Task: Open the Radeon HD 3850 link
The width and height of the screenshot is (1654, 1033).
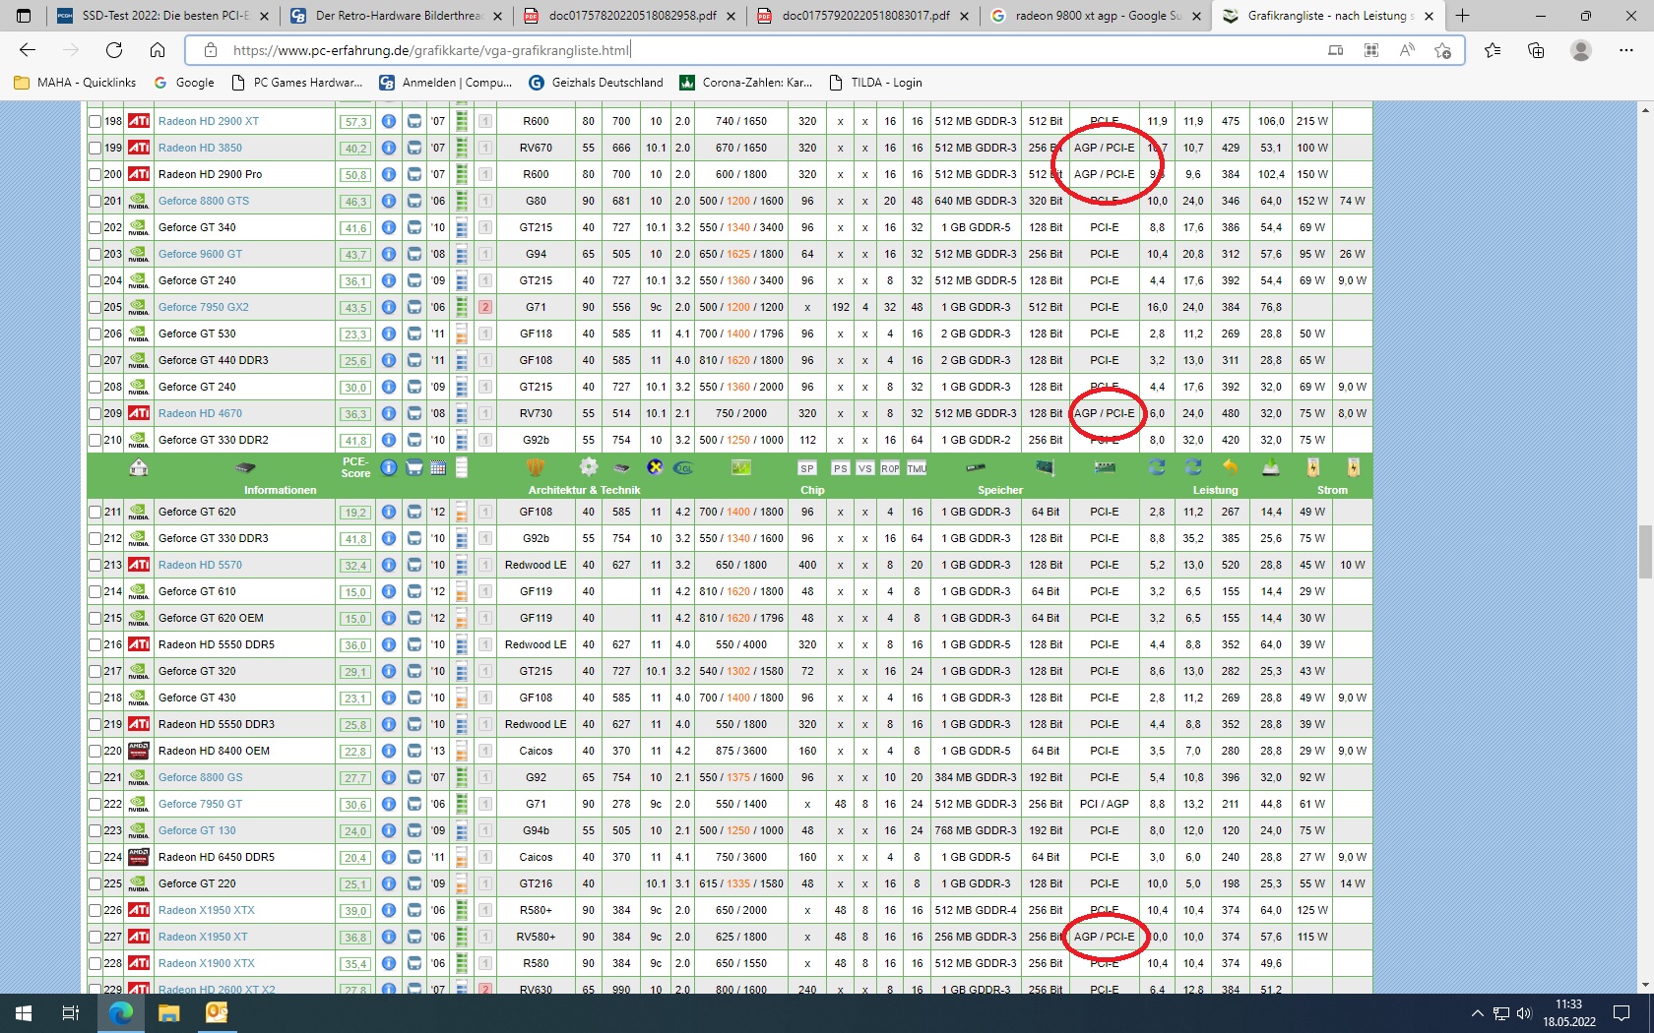Action: pos(200,148)
